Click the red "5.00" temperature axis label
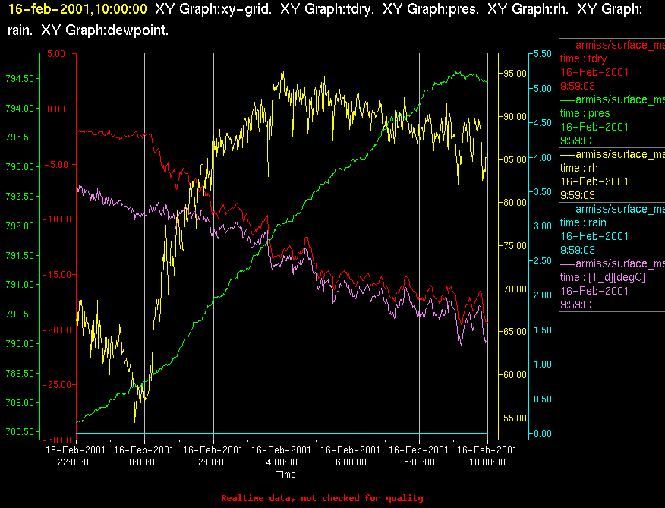 (x=56, y=54)
